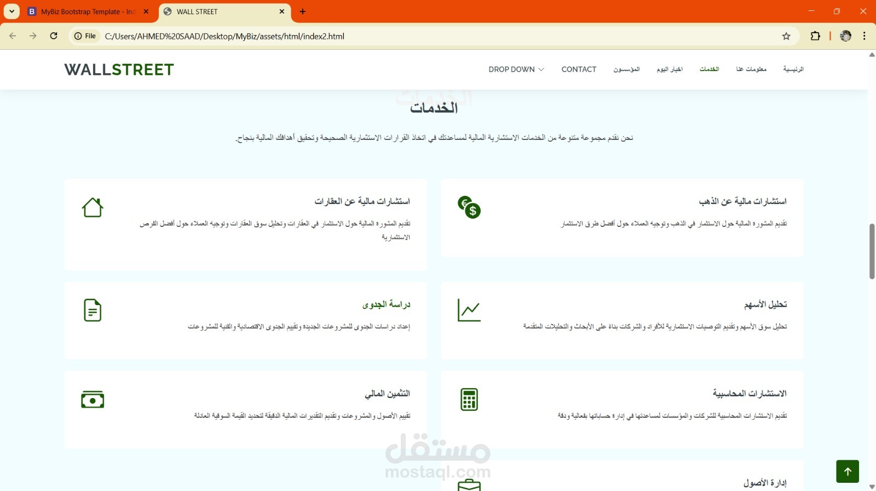The height and width of the screenshot is (491, 876).
Task: Expand the DROP DOWN nav menu
Action: coord(516,69)
